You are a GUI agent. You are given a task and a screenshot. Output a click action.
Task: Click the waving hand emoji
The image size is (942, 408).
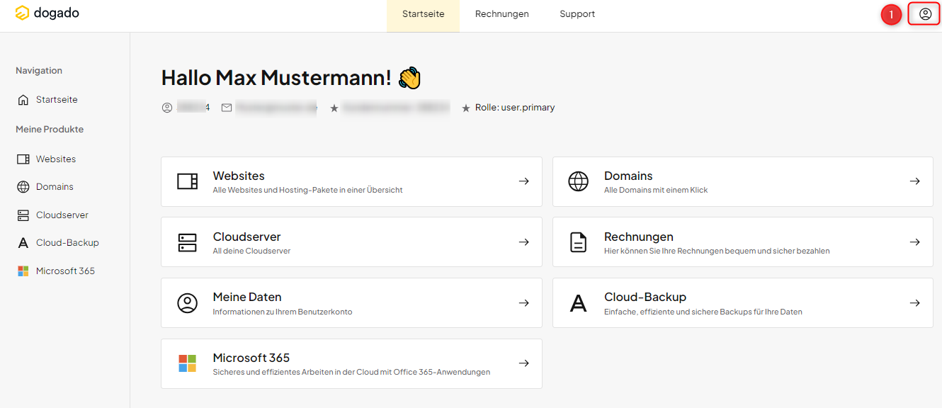(x=409, y=78)
